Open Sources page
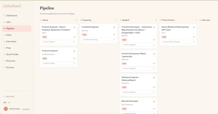218x114 pixels. (x=17, y=67)
